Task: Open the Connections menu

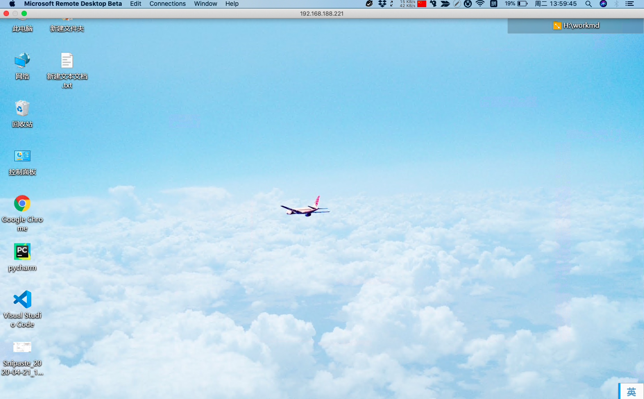Action: tap(167, 4)
